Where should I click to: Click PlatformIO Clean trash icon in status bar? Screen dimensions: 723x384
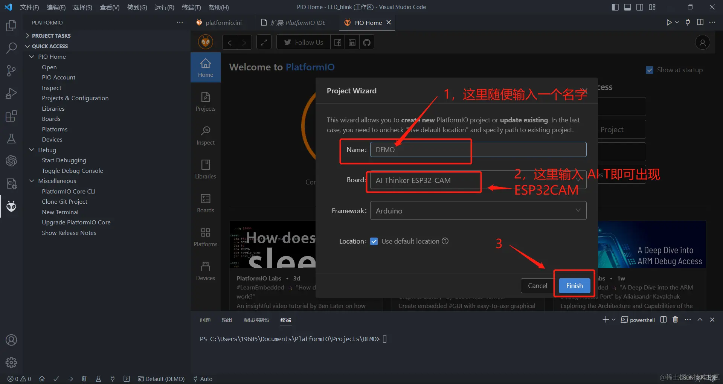point(84,379)
